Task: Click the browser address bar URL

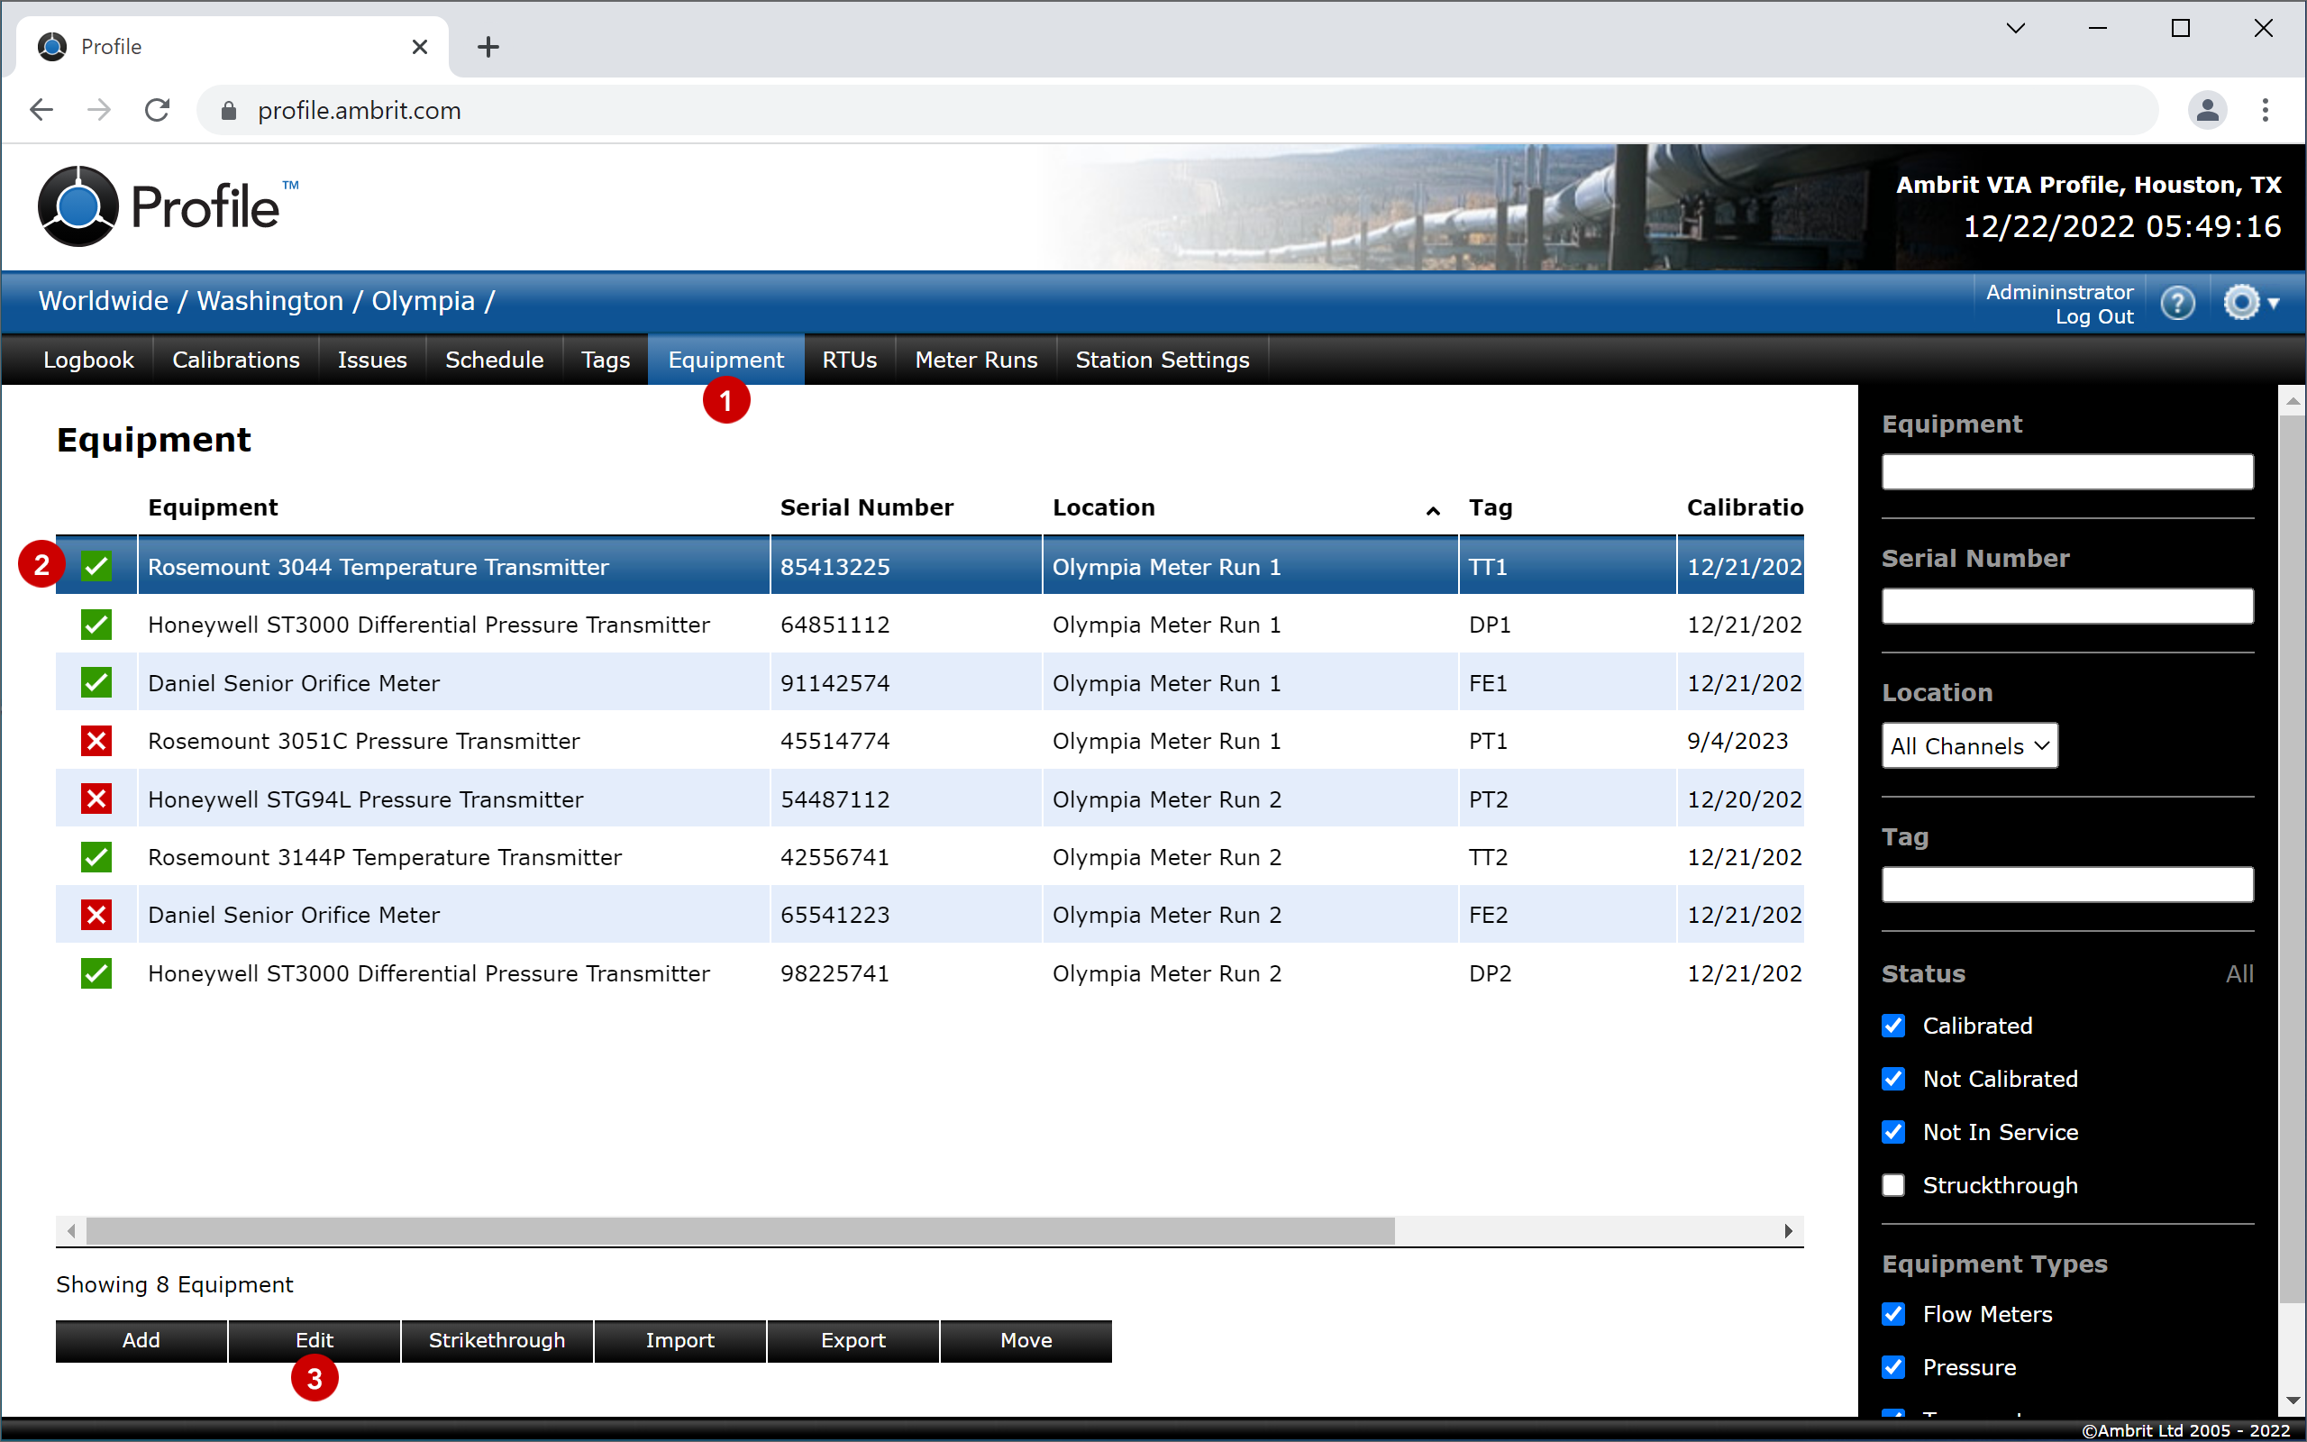Action: click(359, 111)
